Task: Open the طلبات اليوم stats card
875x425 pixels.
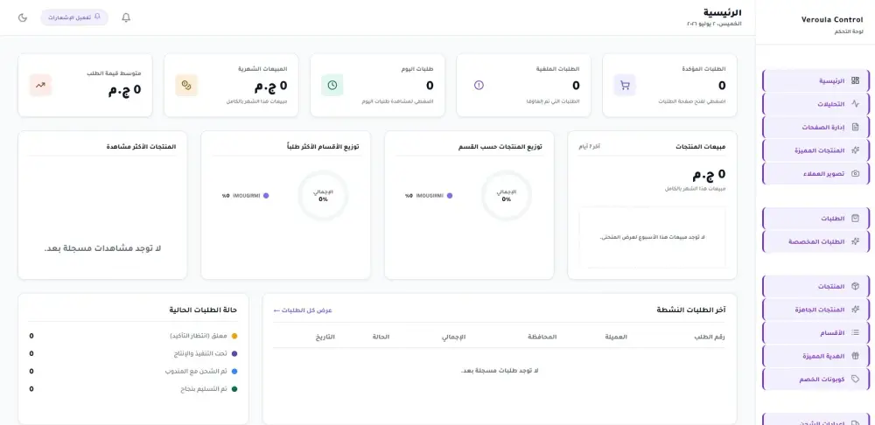Action: tap(377, 86)
